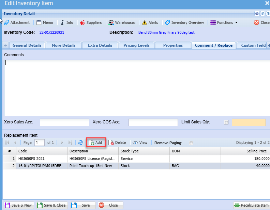270x210 pixels.
Task: Click the Suppliers icon button
Action: click(x=91, y=22)
